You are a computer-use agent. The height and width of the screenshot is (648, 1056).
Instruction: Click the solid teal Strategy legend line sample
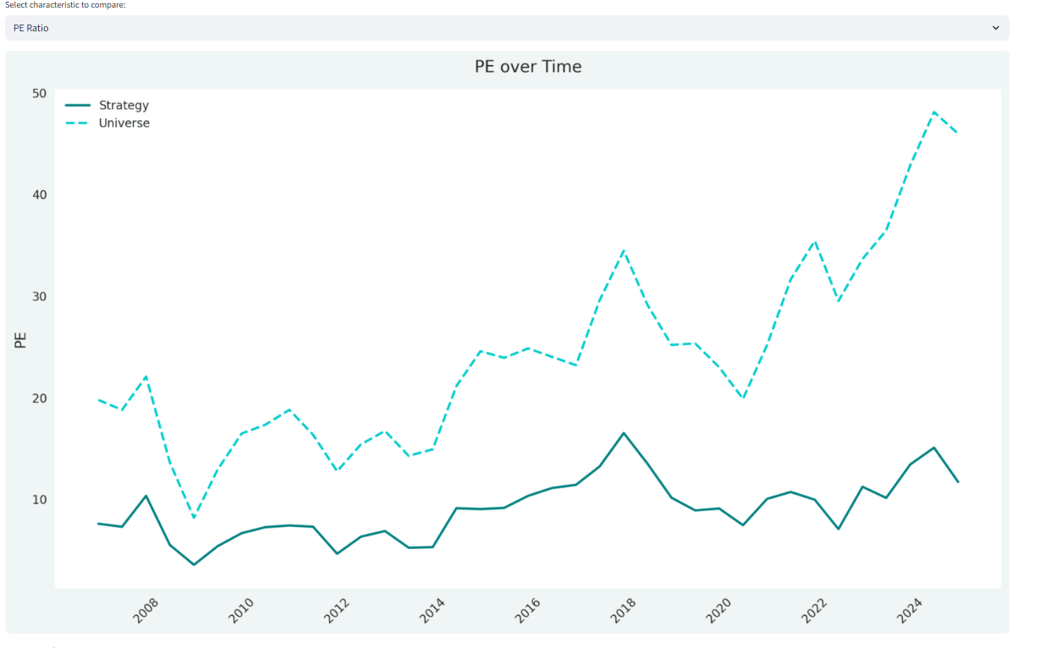pyautogui.click(x=77, y=105)
